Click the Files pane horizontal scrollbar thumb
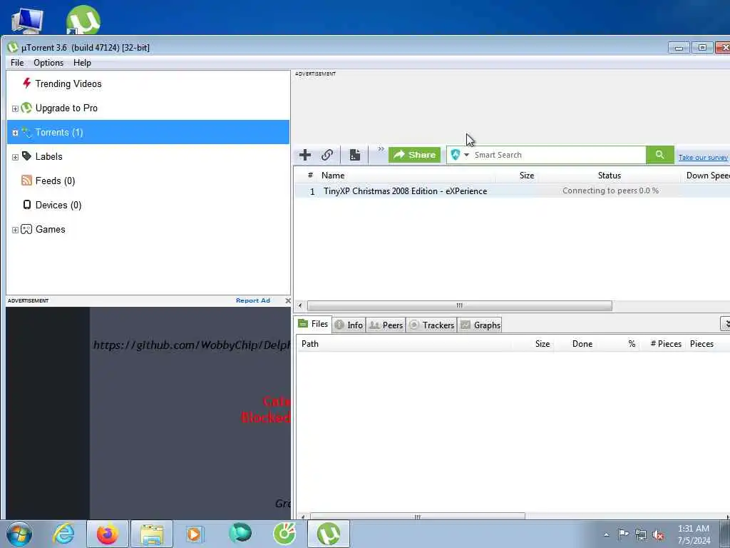The height and width of the screenshot is (548, 730). (x=418, y=517)
